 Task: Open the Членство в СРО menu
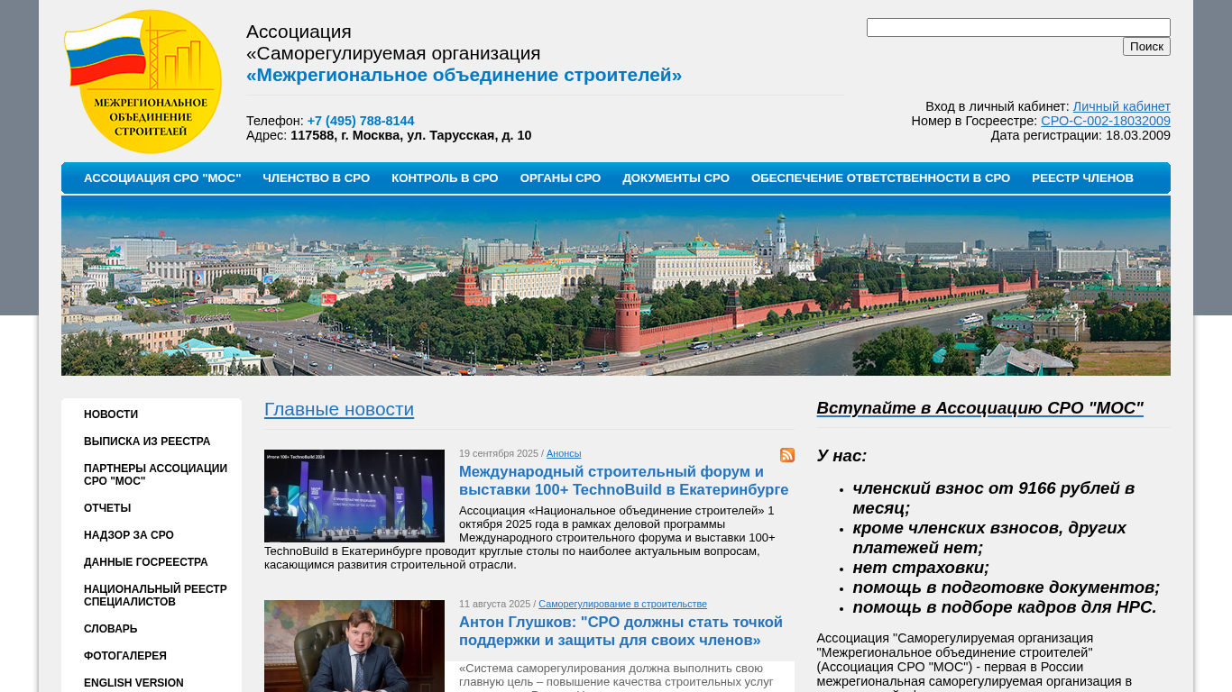point(317,178)
